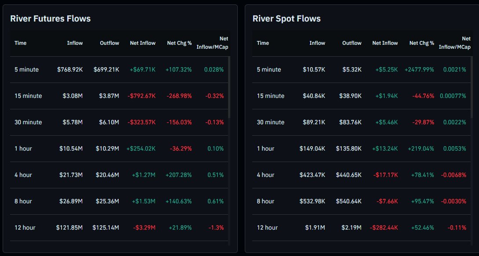Image resolution: width=479 pixels, height=256 pixels.
Task: Click Futures Net Chg % column header
Action: coord(179,43)
